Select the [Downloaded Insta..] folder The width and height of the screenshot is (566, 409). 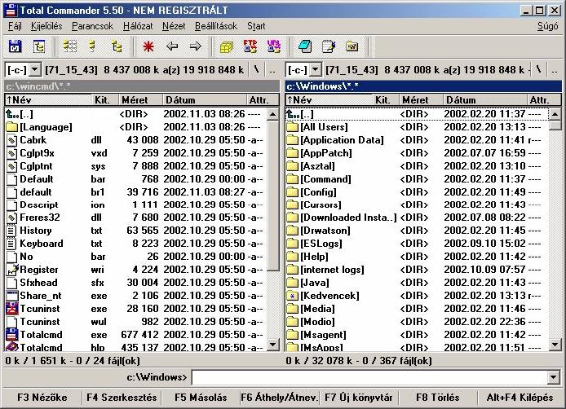pyautogui.click(x=417, y=218)
